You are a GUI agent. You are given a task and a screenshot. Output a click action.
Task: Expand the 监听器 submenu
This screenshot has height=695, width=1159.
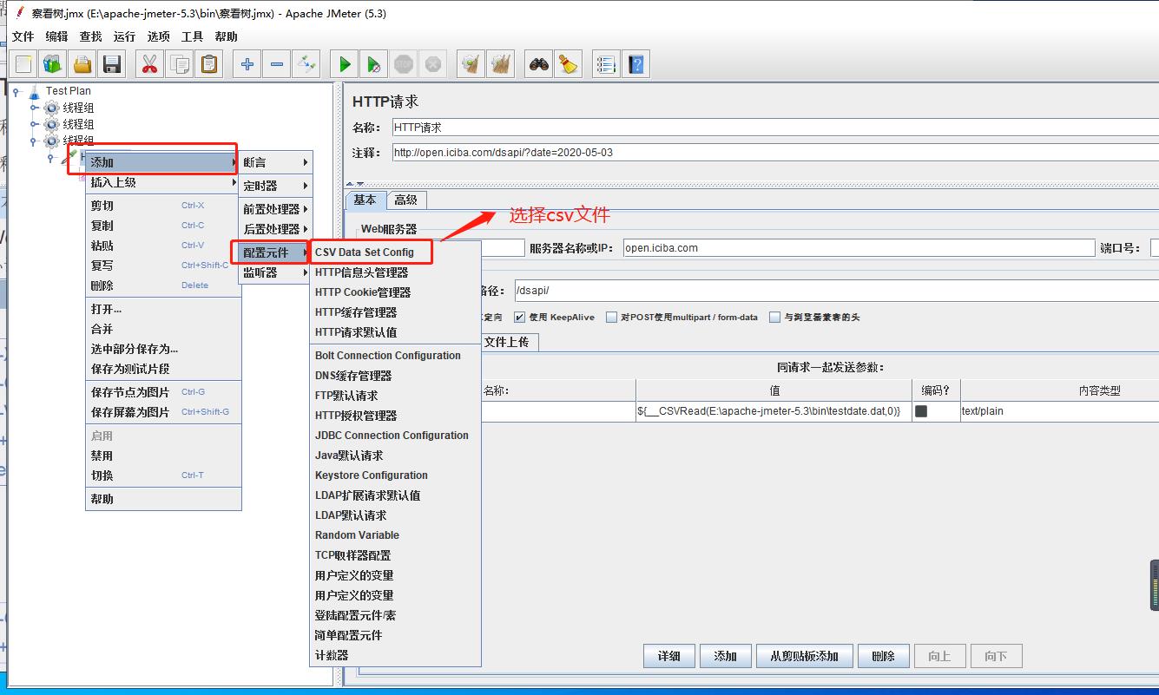click(275, 272)
